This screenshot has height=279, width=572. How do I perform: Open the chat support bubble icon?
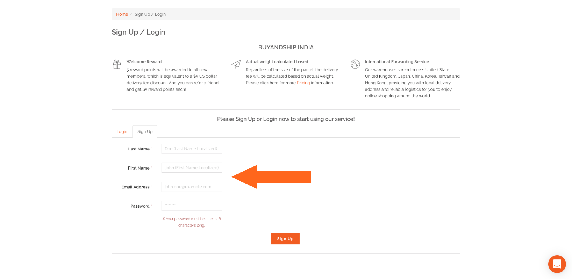tap(557, 264)
